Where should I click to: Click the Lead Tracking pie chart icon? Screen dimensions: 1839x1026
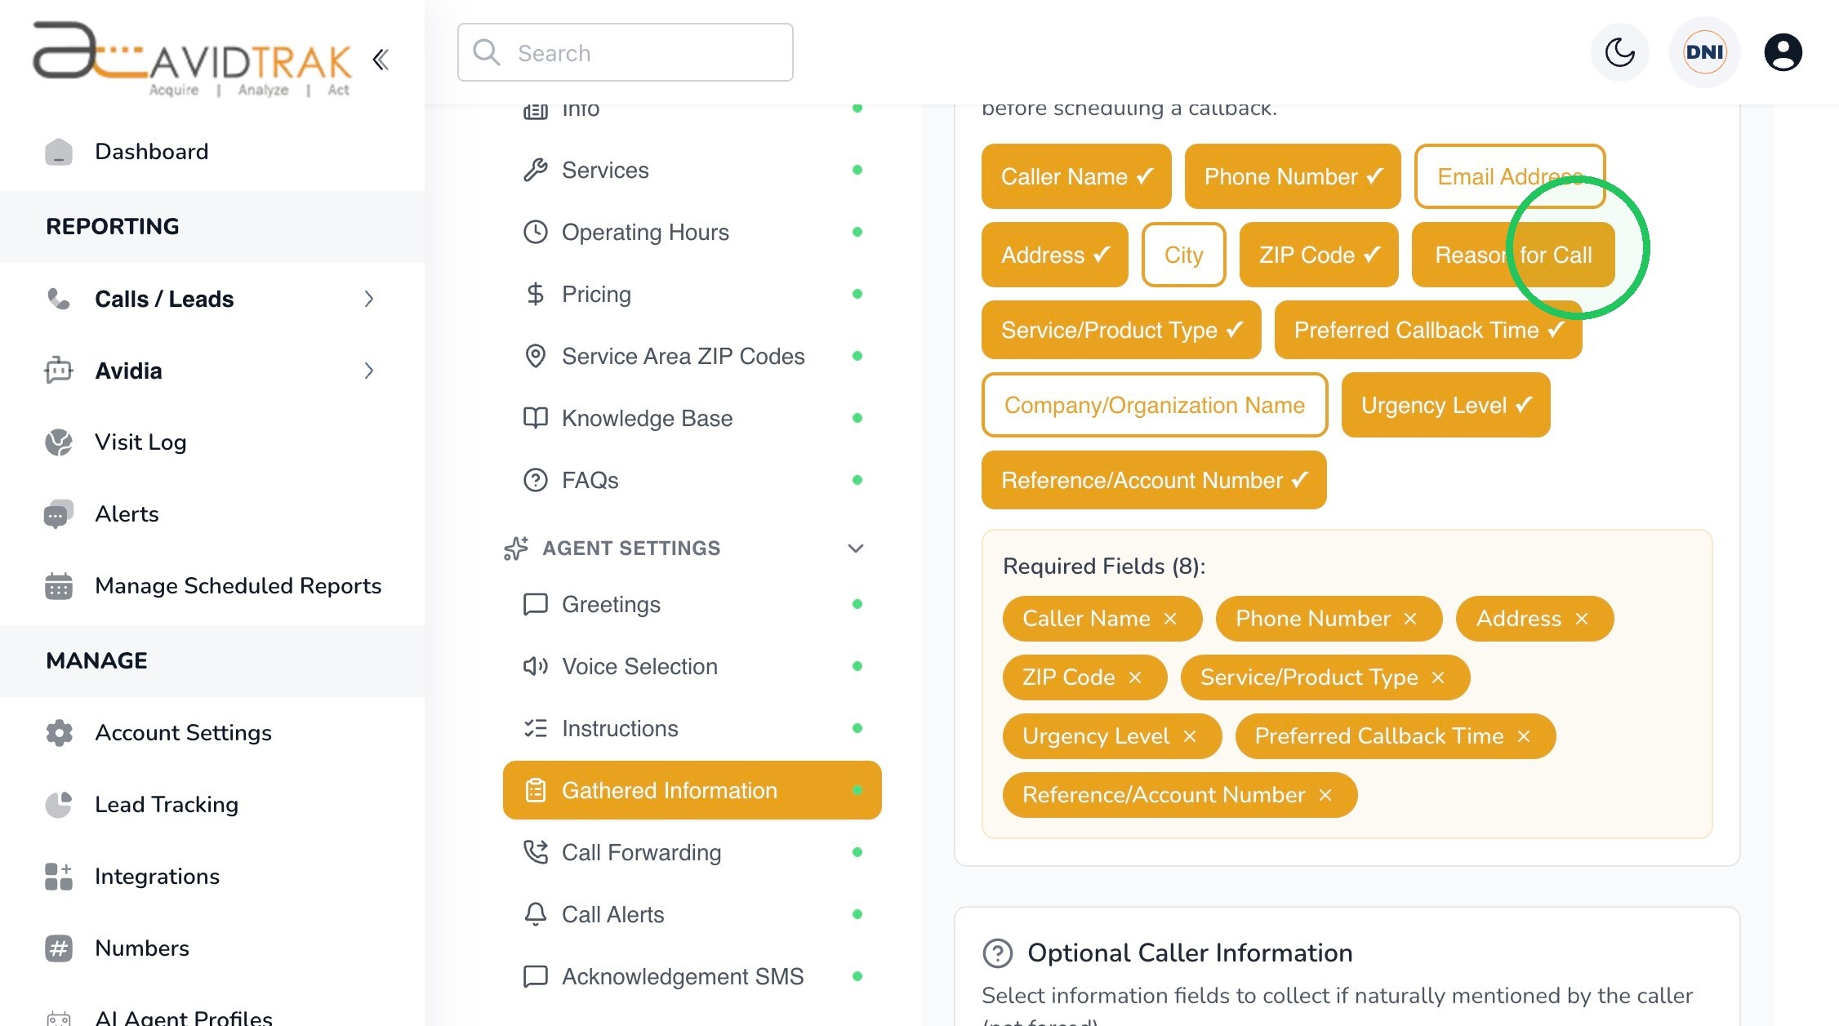(x=59, y=805)
